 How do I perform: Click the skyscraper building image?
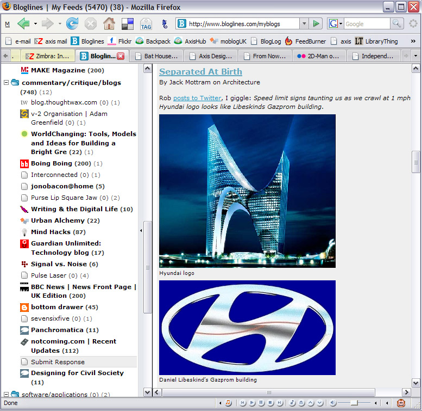click(x=247, y=191)
